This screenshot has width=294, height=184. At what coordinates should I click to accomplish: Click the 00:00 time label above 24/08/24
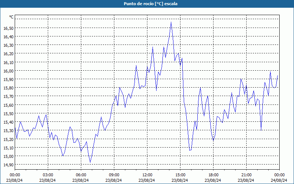pos(279,175)
